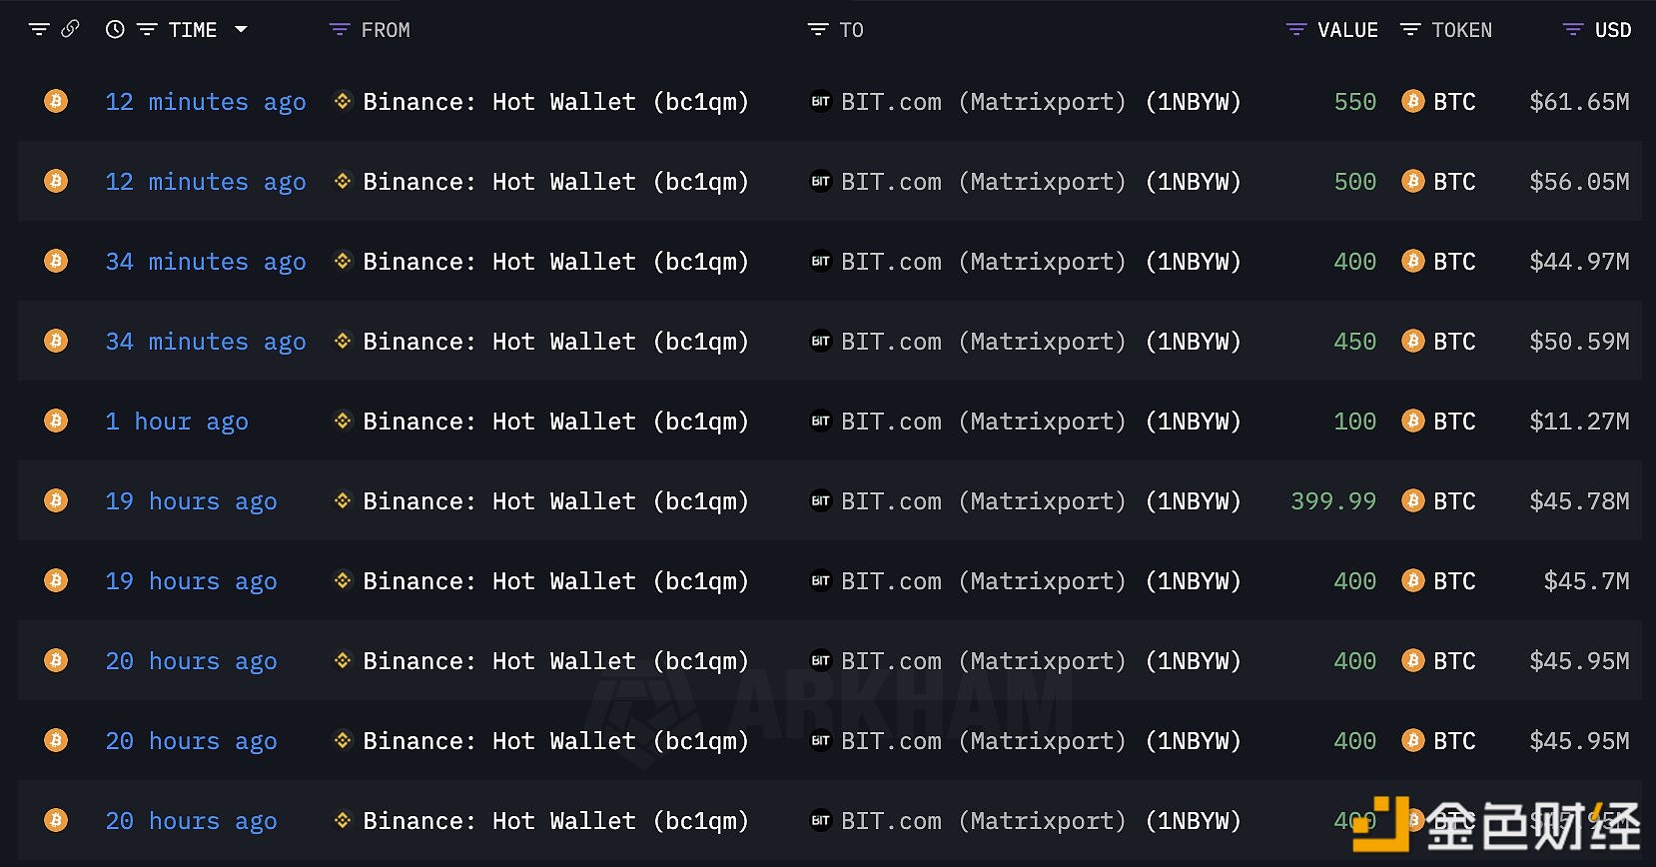Click the FROM column header label

pos(386,30)
